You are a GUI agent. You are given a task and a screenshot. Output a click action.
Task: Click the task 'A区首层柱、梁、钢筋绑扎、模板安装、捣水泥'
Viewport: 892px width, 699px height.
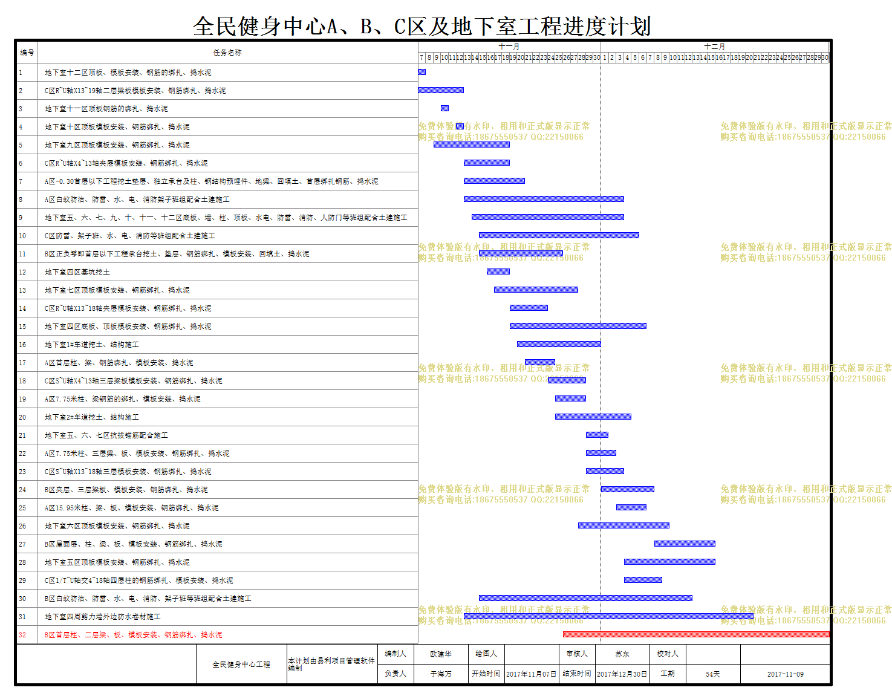point(119,363)
